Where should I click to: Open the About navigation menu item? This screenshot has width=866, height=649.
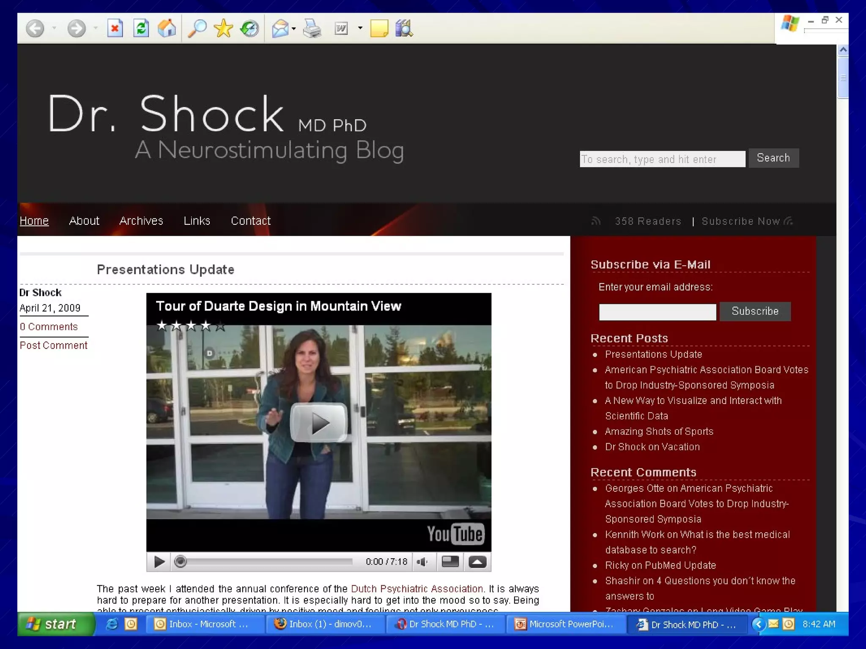coord(84,221)
